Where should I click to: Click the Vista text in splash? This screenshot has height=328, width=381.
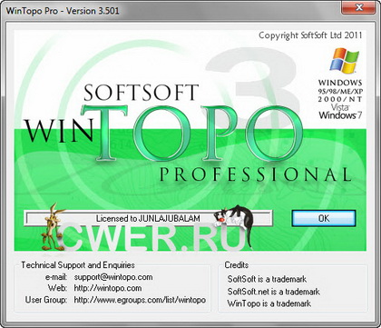(340, 107)
